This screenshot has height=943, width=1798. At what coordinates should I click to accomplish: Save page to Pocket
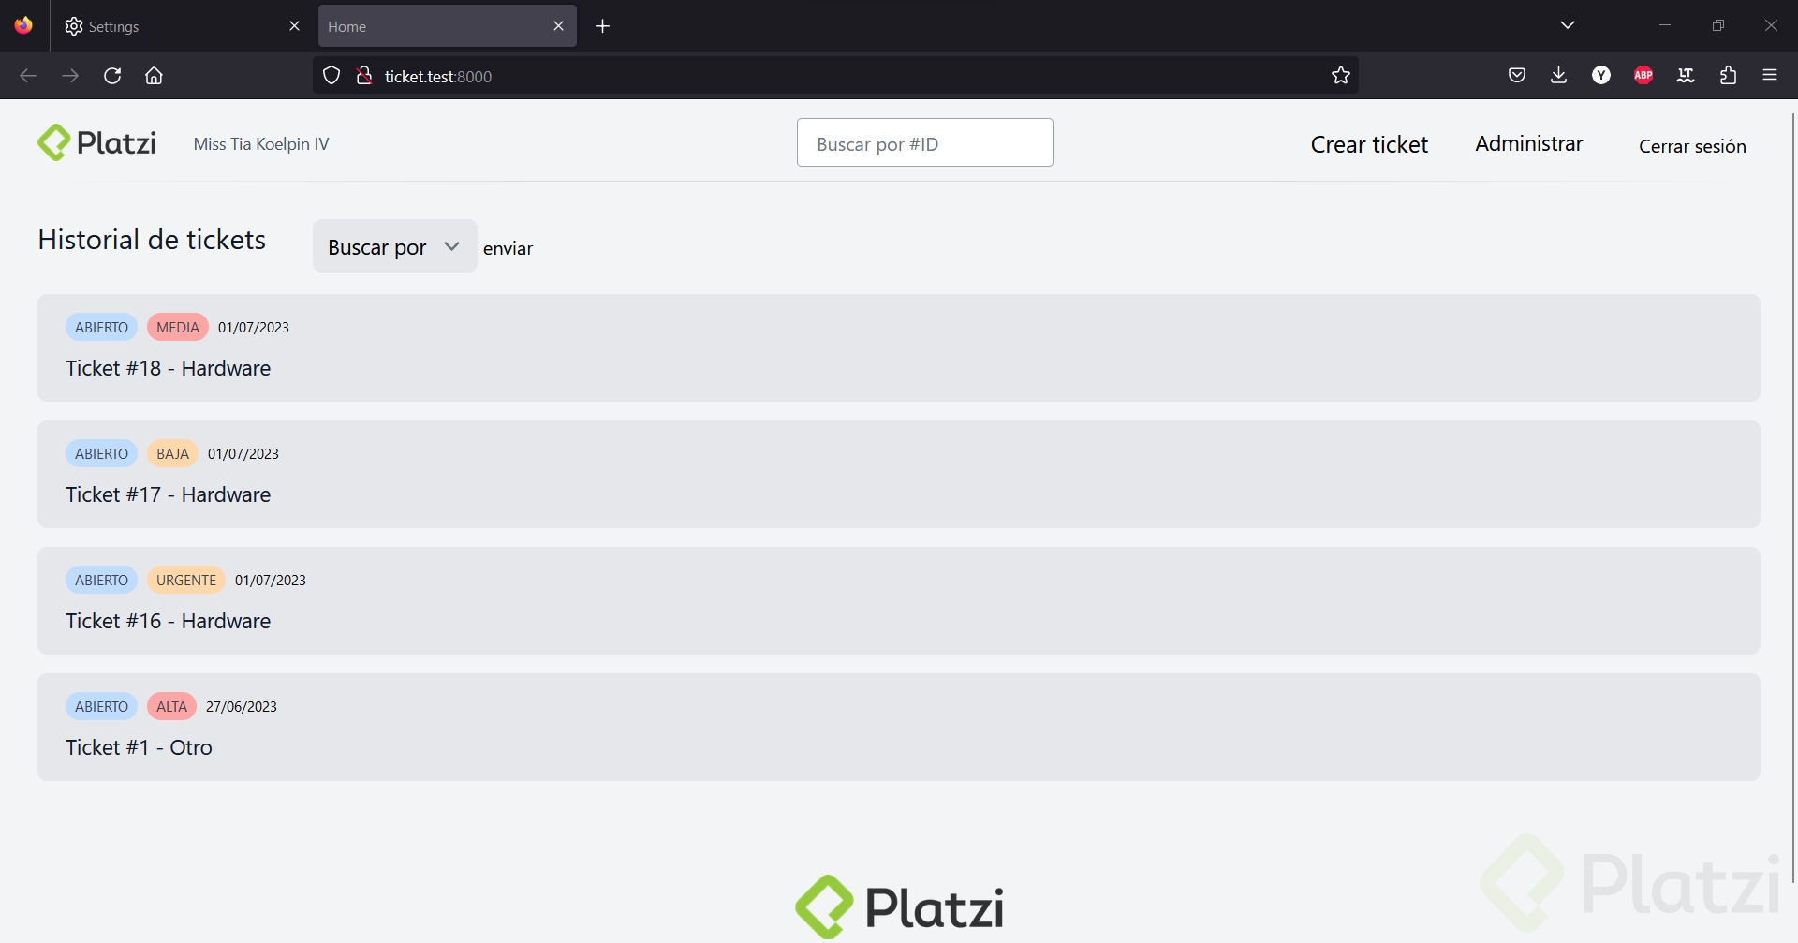pyautogui.click(x=1516, y=75)
